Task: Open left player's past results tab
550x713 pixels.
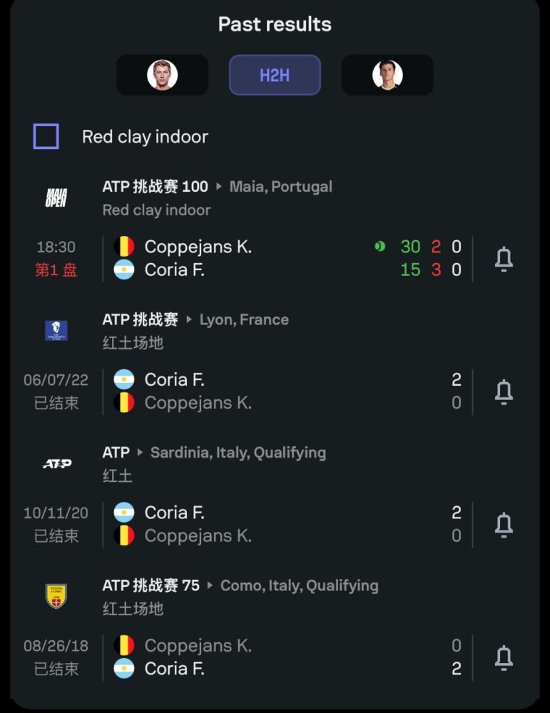Action: pyautogui.click(x=163, y=75)
